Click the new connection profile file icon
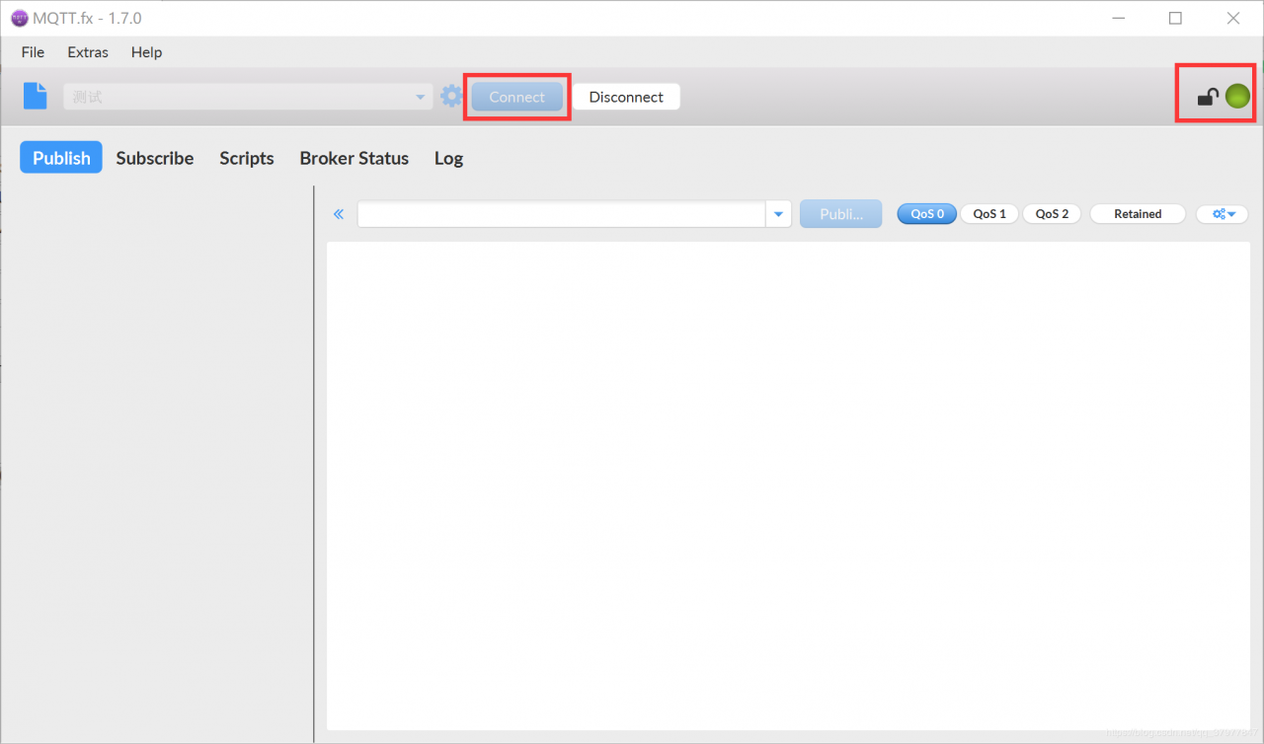The height and width of the screenshot is (744, 1264). [36, 96]
